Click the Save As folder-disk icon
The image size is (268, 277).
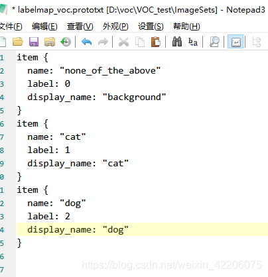50,42
